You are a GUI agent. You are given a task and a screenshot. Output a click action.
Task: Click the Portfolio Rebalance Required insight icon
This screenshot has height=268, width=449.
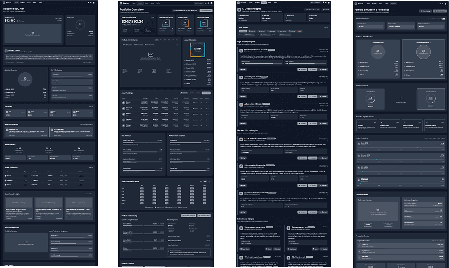click(x=241, y=50)
